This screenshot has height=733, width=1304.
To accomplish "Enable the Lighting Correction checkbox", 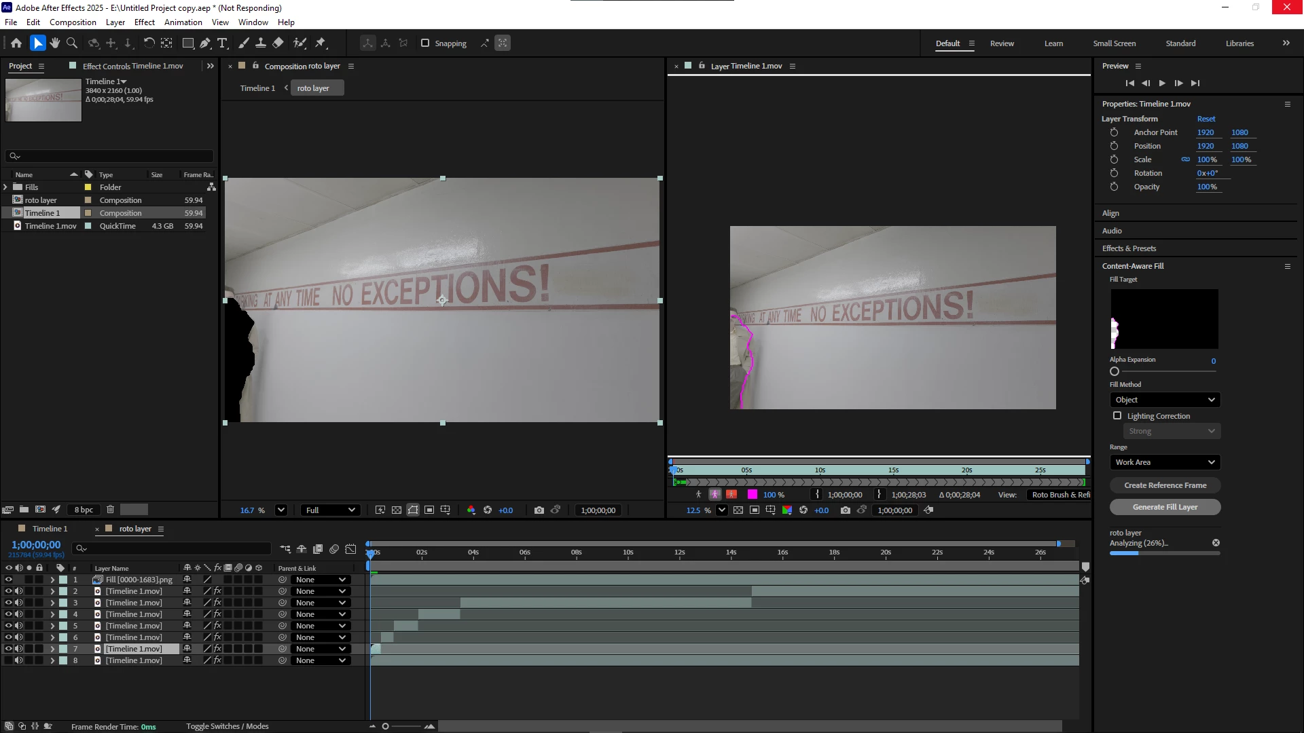I will [x=1117, y=415].
